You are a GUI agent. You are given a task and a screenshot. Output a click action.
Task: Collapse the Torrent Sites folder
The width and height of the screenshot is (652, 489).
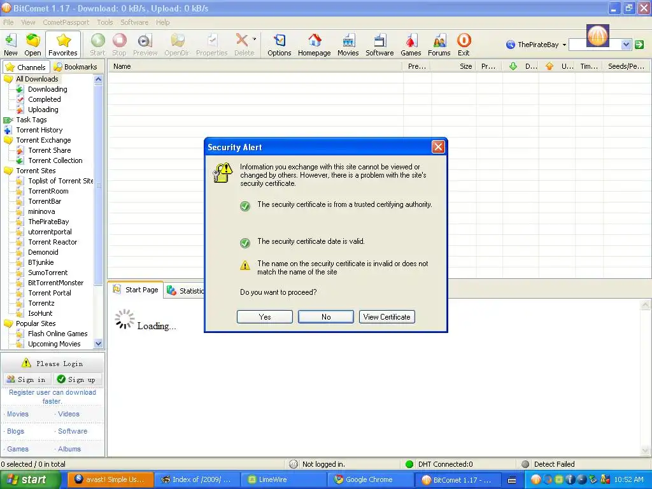[x=8, y=171]
